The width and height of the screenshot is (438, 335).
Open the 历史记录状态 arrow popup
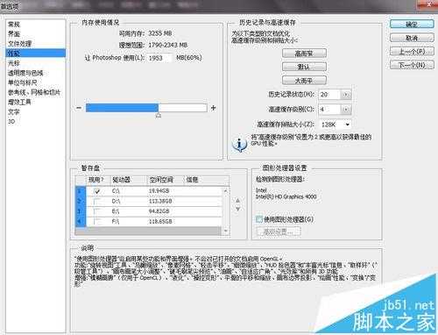(346, 95)
